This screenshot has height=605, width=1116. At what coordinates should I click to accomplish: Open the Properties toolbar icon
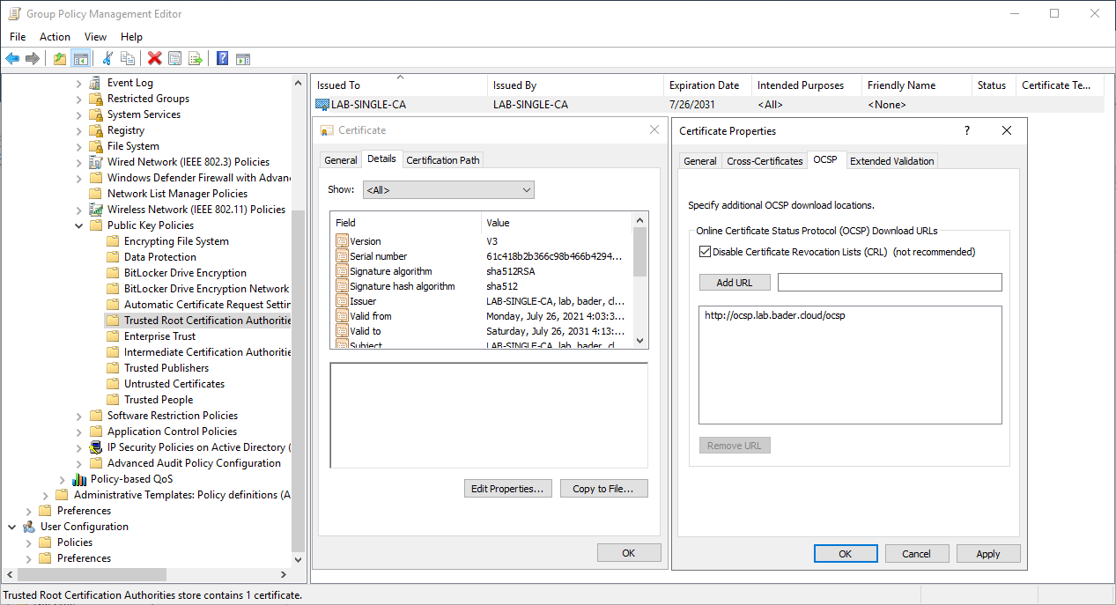point(174,58)
